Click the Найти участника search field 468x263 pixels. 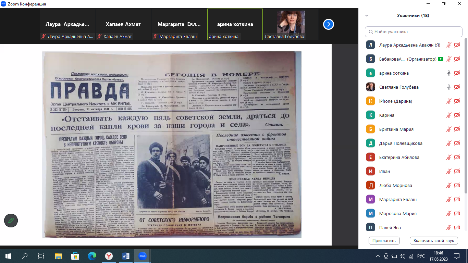pyautogui.click(x=414, y=32)
